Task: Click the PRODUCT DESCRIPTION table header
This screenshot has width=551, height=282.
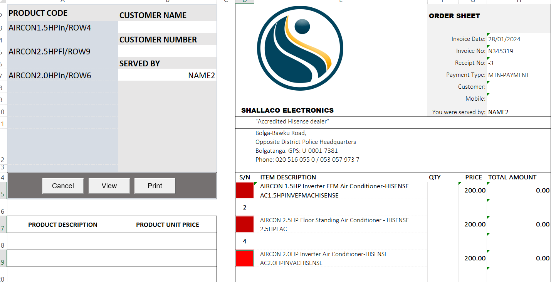Action: tap(63, 225)
